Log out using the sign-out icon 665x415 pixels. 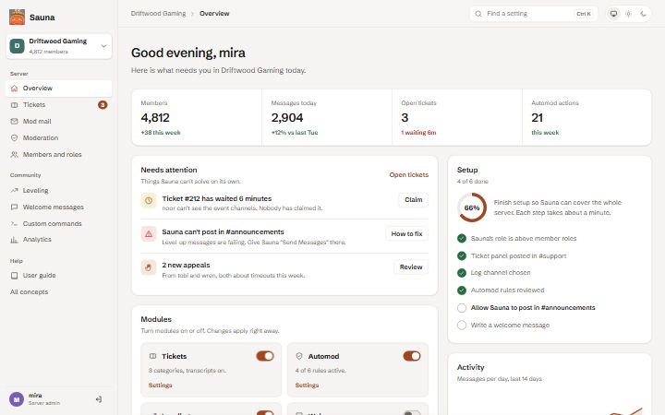coord(99,399)
